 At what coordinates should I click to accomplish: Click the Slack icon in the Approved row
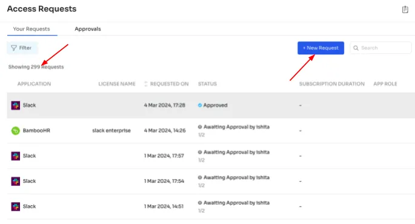click(16, 105)
